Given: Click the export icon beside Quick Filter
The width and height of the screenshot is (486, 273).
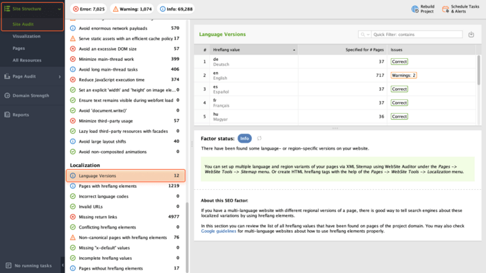Looking at the screenshot, I should (x=471, y=35).
